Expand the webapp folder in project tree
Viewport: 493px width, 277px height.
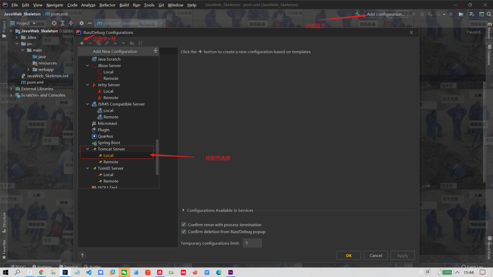click(x=28, y=69)
